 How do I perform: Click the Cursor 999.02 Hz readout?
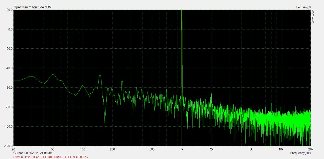[33, 153]
